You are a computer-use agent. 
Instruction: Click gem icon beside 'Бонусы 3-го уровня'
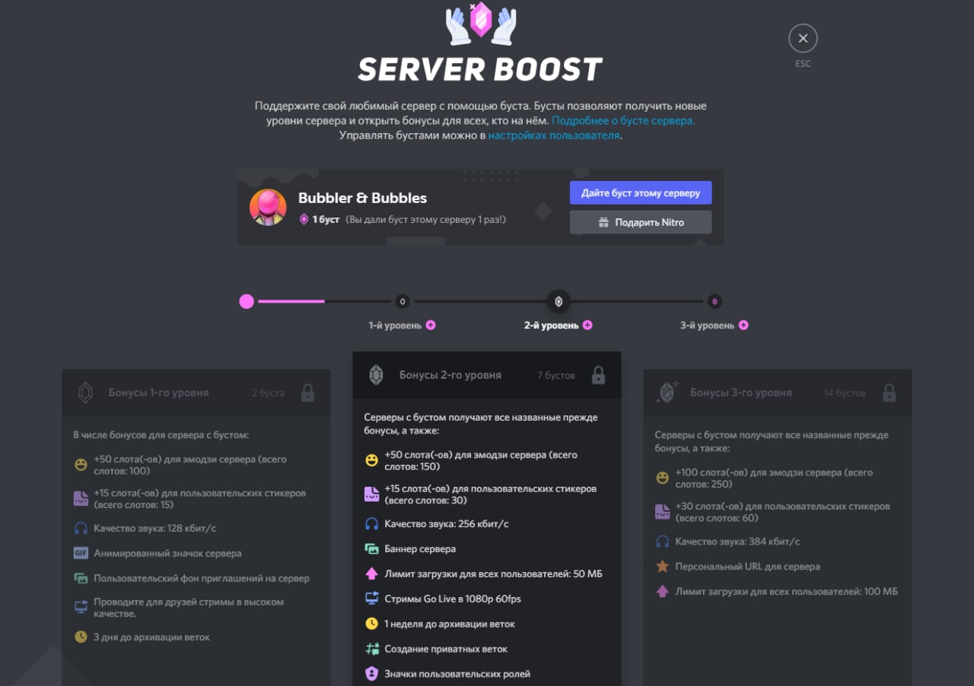667,392
